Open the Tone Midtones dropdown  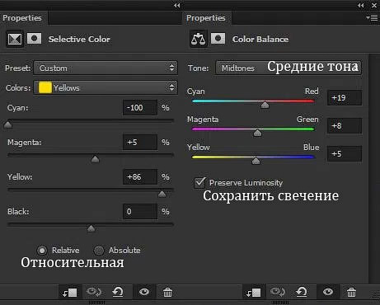(x=289, y=68)
